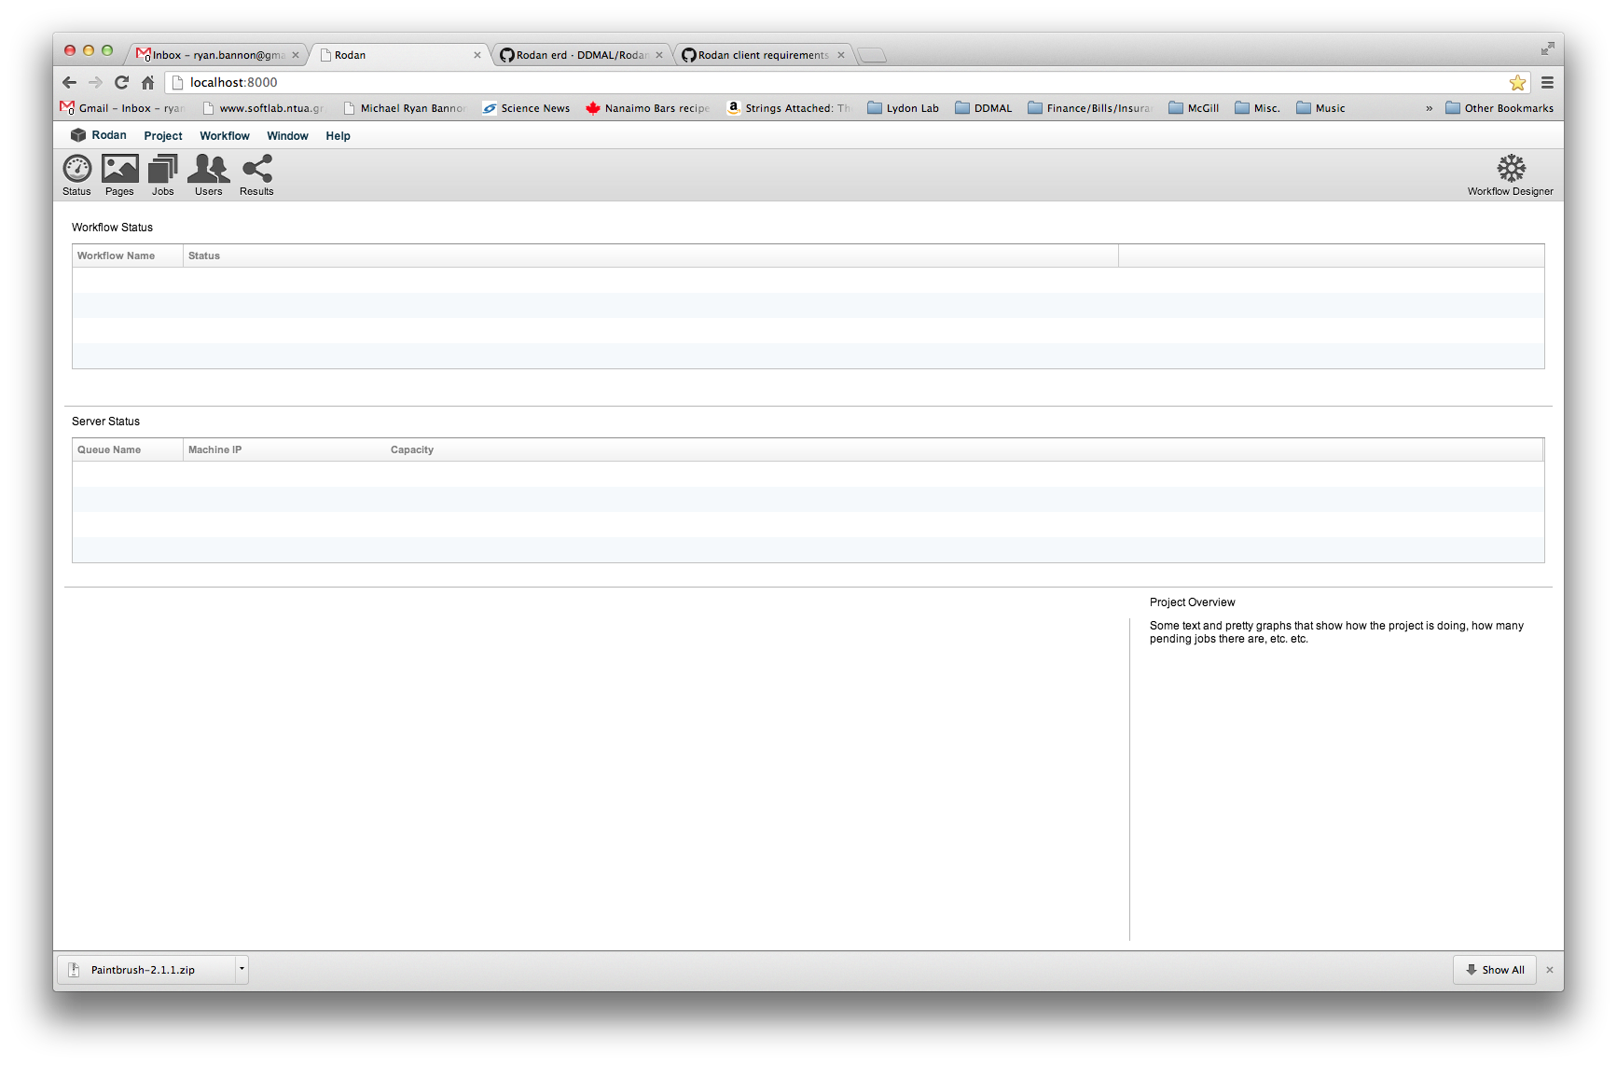1617x1065 pixels.
Task: Show hidden bookmarks via the chevron
Action: click(1429, 108)
